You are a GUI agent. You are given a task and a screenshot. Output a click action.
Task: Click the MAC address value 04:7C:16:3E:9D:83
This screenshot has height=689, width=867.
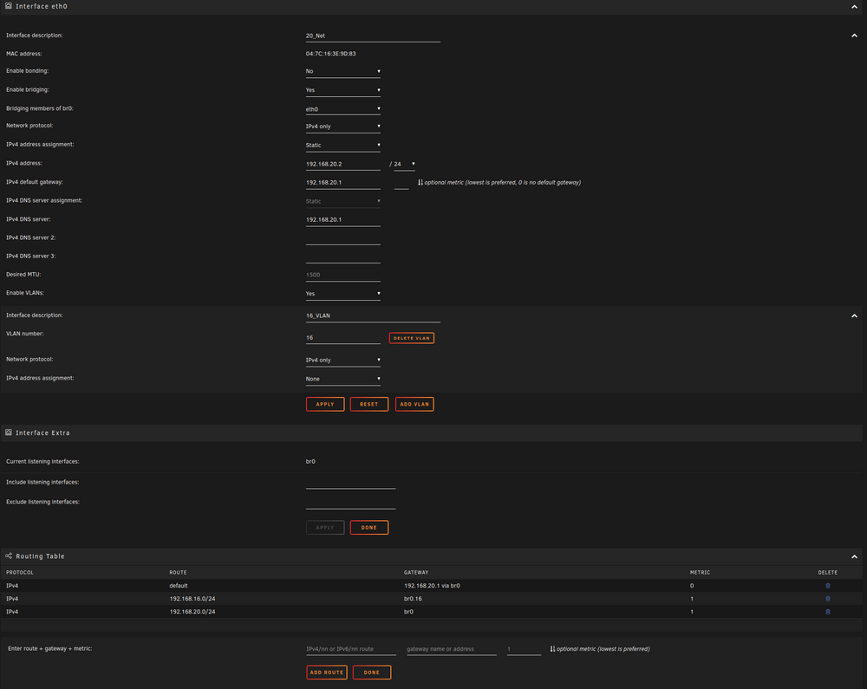pyautogui.click(x=330, y=54)
